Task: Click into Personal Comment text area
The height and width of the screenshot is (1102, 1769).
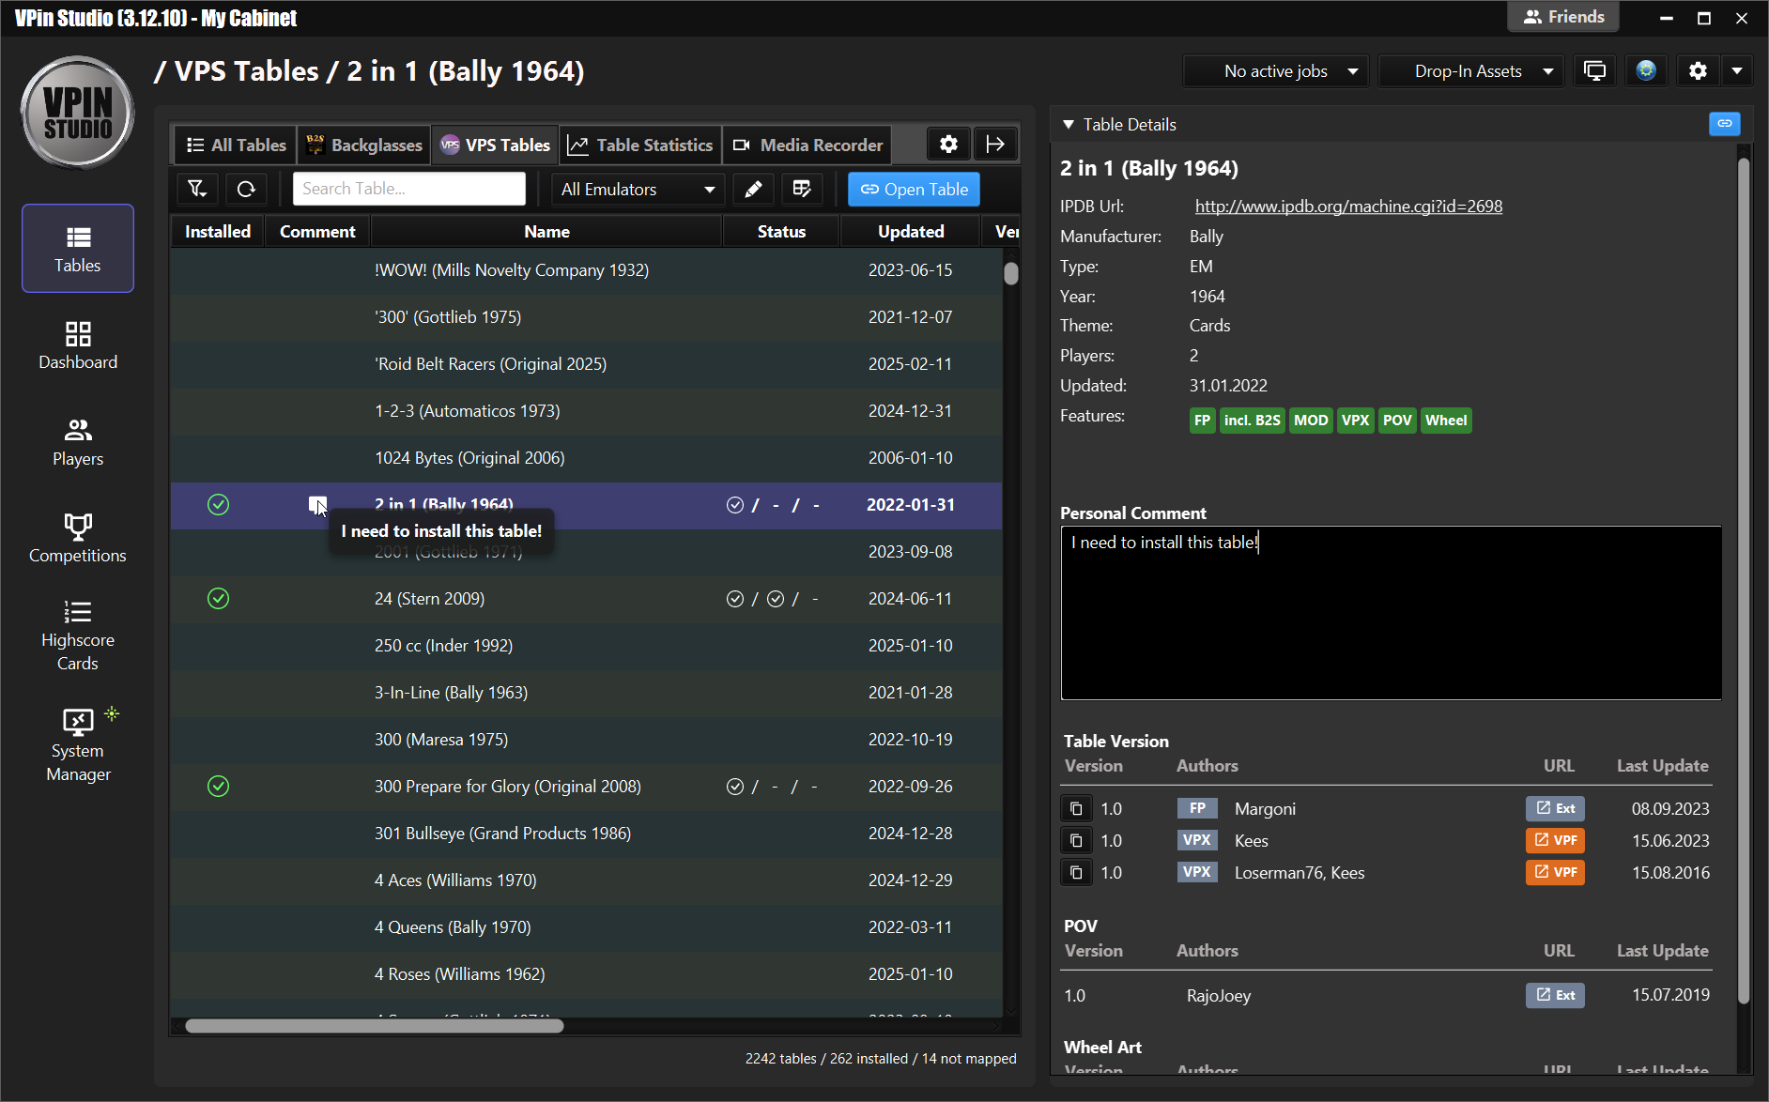Action: coord(1391,612)
